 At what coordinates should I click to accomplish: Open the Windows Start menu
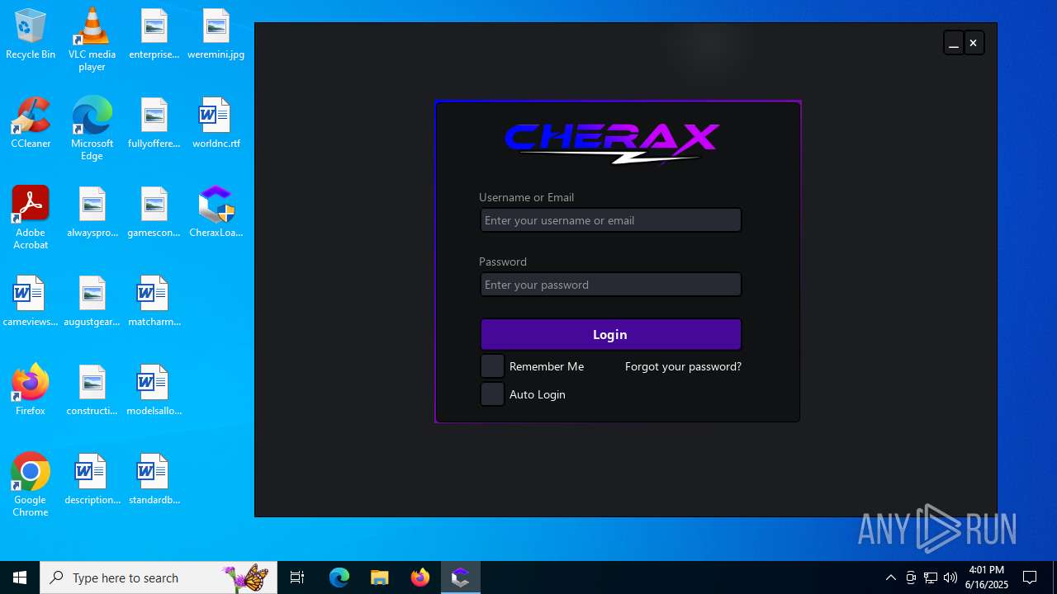[20, 577]
